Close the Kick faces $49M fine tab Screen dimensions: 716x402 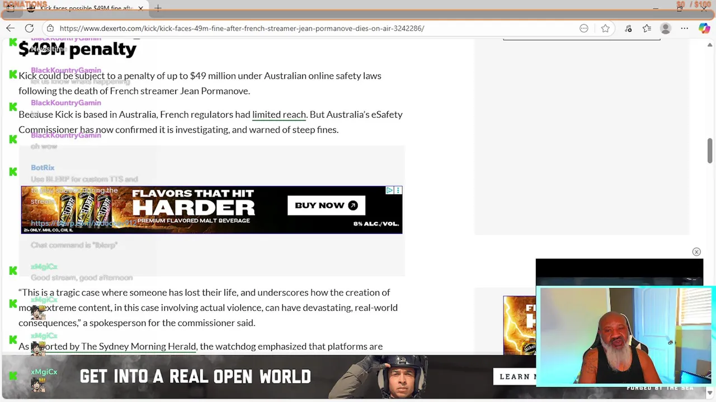point(140,8)
